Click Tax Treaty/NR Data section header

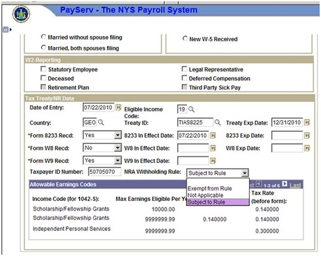pos(50,98)
